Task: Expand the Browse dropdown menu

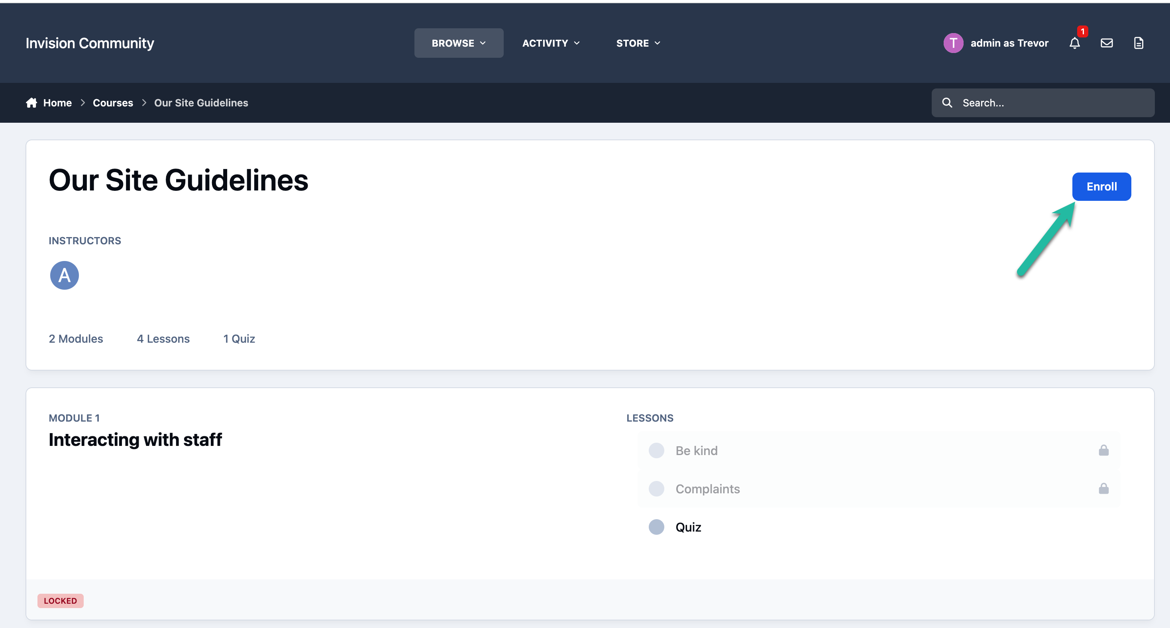Action: (x=459, y=43)
